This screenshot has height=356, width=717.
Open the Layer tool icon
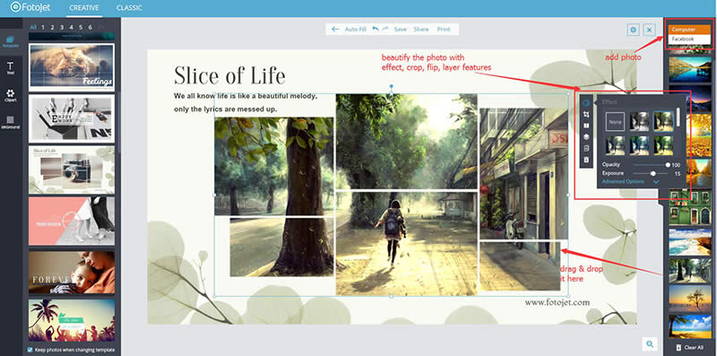tap(586, 137)
